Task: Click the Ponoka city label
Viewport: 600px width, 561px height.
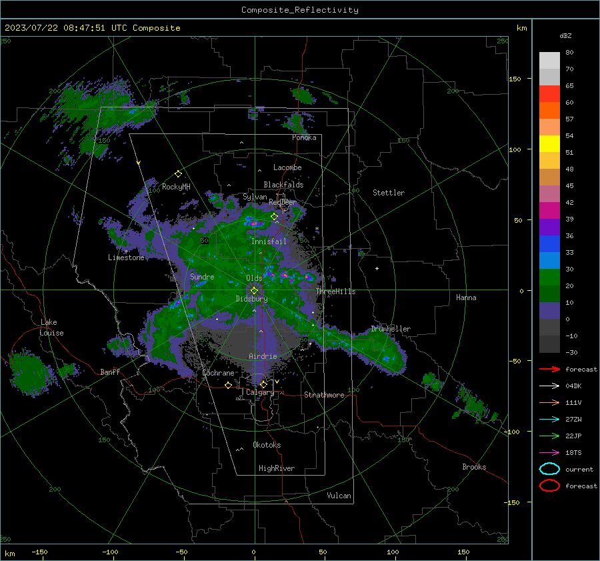Action: pyautogui.click(x=304, y=137)
